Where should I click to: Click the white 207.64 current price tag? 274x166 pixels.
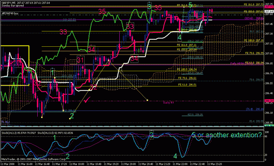269,11
